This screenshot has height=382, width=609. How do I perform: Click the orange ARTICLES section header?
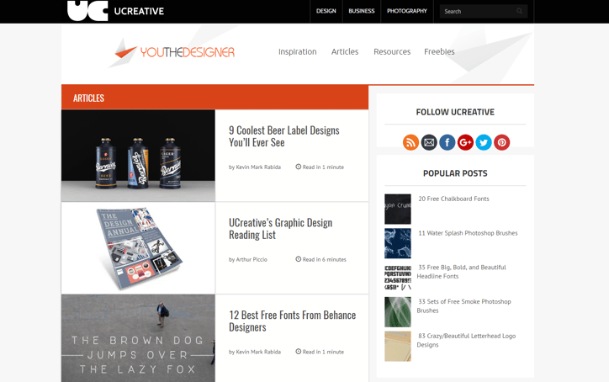(214, 97)
